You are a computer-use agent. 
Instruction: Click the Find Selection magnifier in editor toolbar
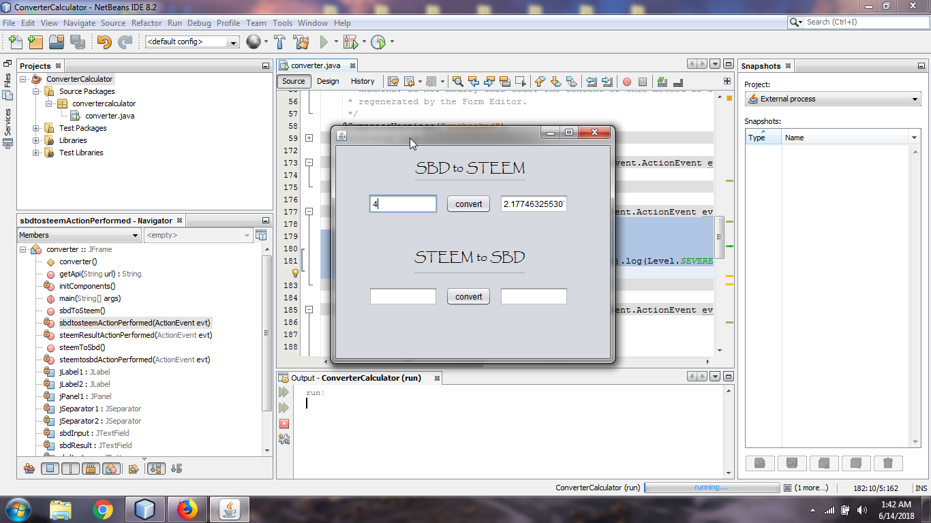click(x=457, y=82)
